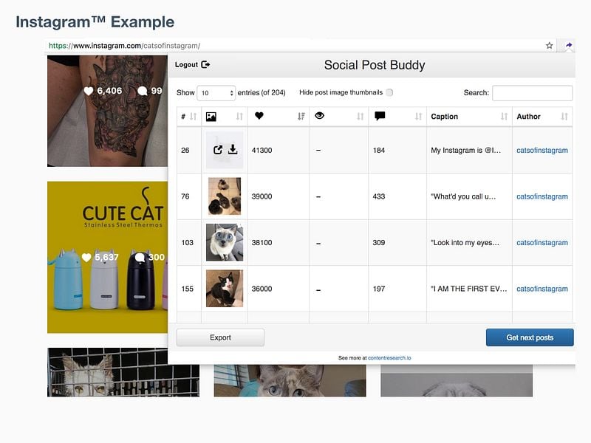Click the browser address bar URL
This screenshot has width=591, height=443.
[124, 46]
